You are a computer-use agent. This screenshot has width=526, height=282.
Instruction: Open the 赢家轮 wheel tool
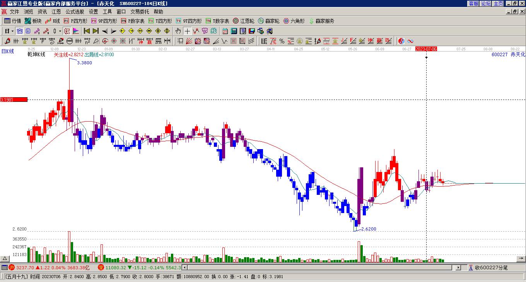tap(269, 21)
